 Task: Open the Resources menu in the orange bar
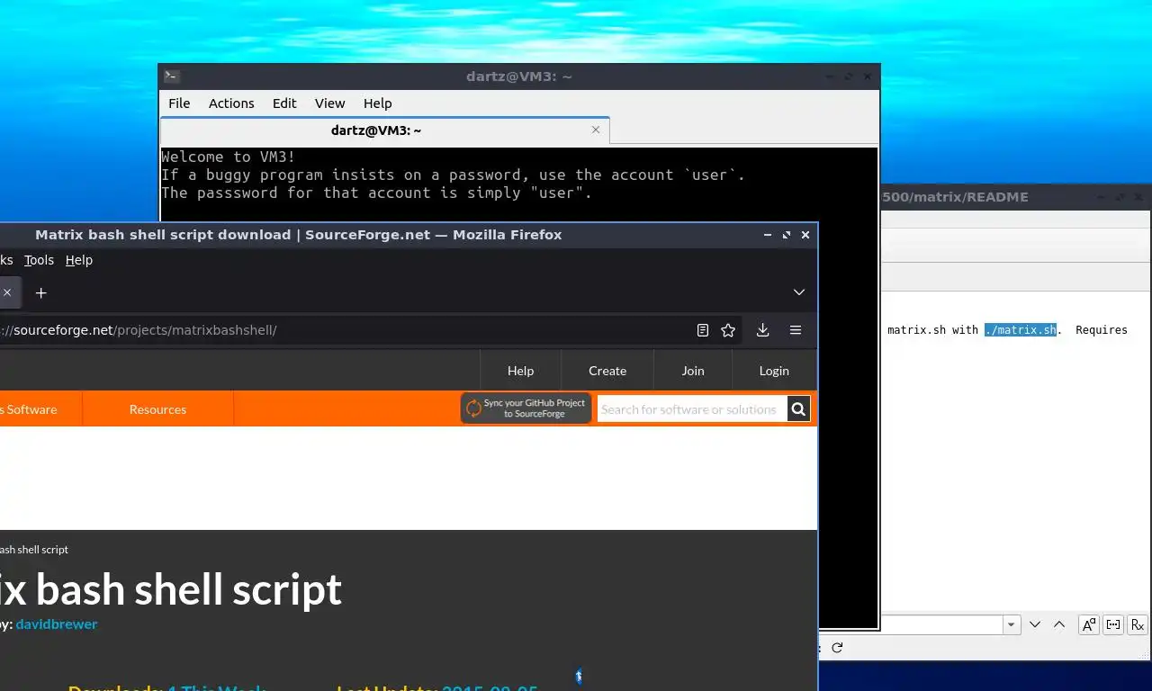click(157, 409)
